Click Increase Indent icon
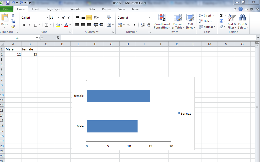The width and height of the screenshot is (260, 162). tap(101, 25)
